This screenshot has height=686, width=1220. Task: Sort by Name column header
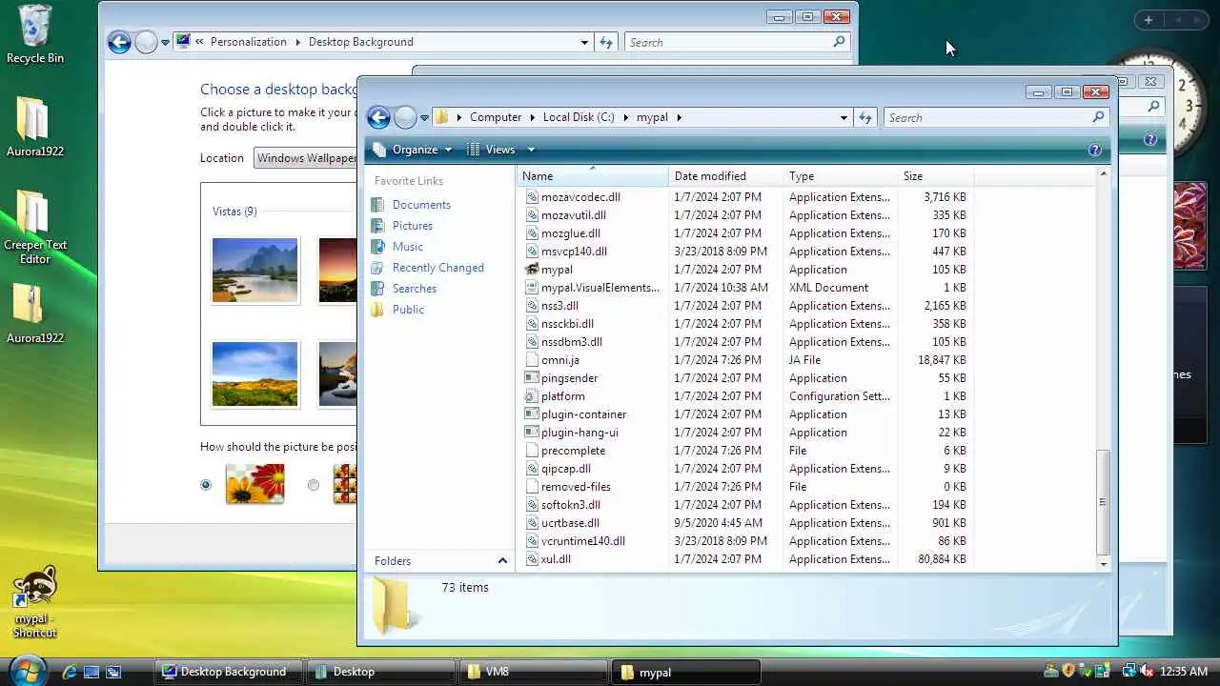(x=593, y=176)
